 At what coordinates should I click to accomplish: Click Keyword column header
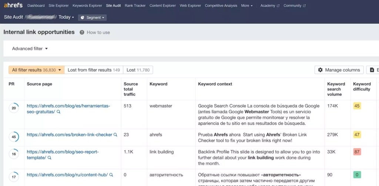158,84
